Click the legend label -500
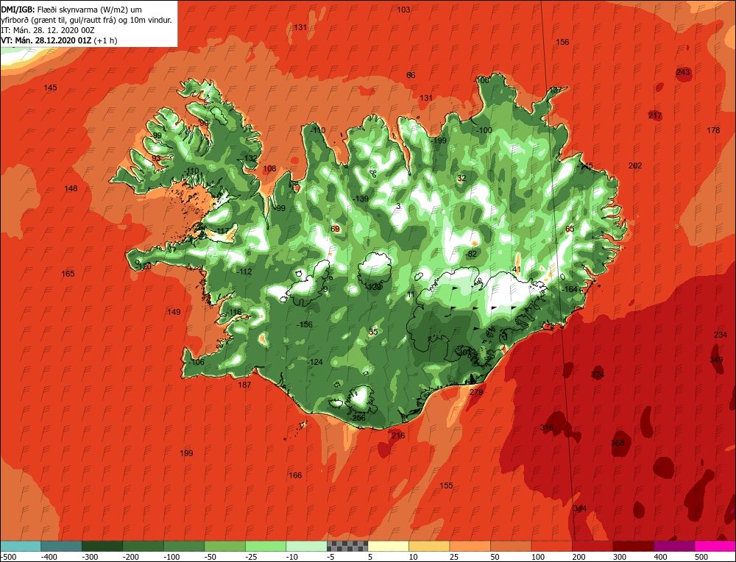This screenshot has width=736, height=562. tap(8, 557)
